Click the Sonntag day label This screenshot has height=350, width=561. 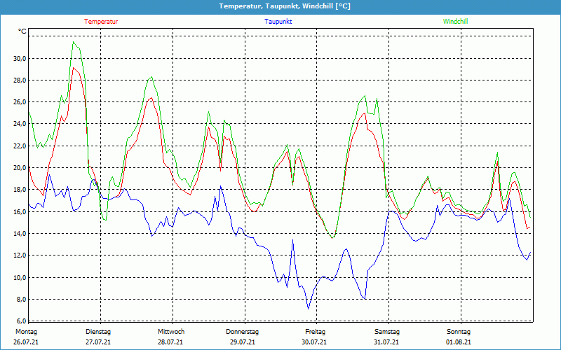[x=459, y=332]
